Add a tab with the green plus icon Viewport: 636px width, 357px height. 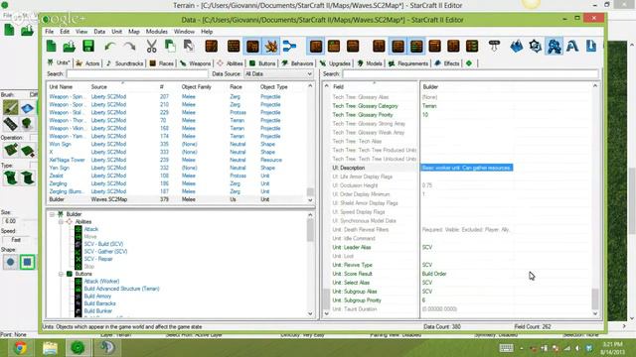(469, 63)
